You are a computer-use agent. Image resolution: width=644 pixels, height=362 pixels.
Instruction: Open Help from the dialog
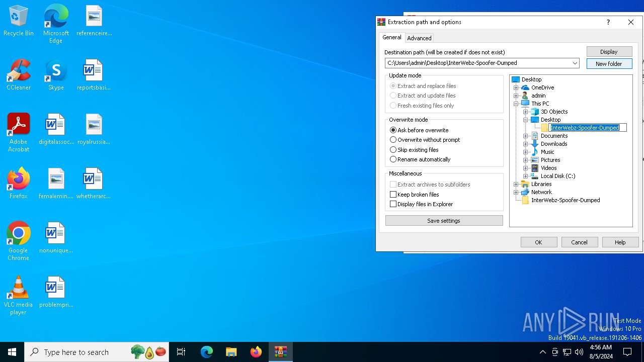[x=620, y=242]
